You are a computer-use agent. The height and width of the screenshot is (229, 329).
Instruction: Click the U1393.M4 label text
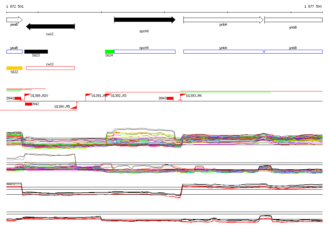[x=194, y=96]
